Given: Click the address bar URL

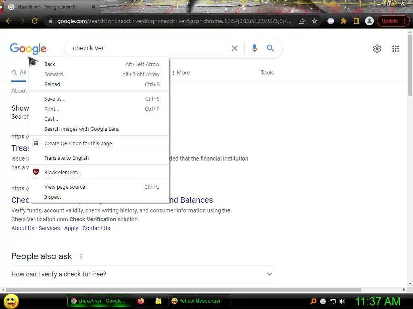Looking at the screenshot, I should click(x=174, y=21).
